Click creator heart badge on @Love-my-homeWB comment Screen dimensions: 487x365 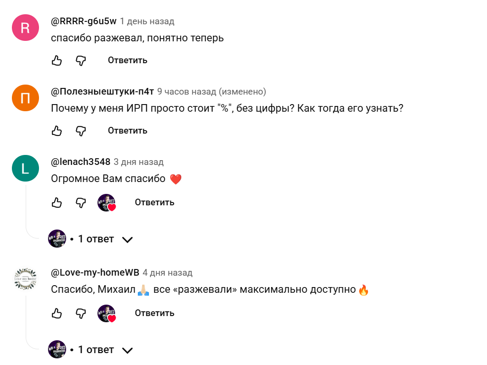click(107, 314)
